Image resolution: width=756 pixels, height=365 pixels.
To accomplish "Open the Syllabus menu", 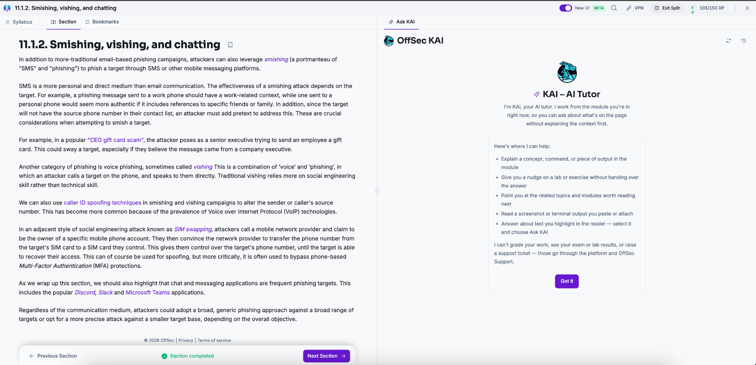I will coord(19,22).
